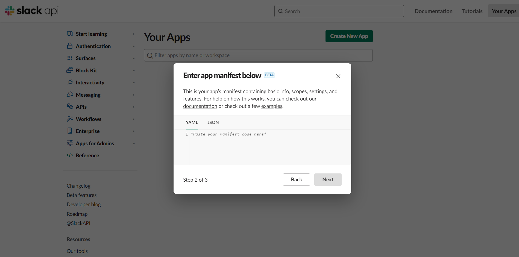This screenshot has height=257, width=519.
Task: Click the top Search input field
Action: (339, 11)
